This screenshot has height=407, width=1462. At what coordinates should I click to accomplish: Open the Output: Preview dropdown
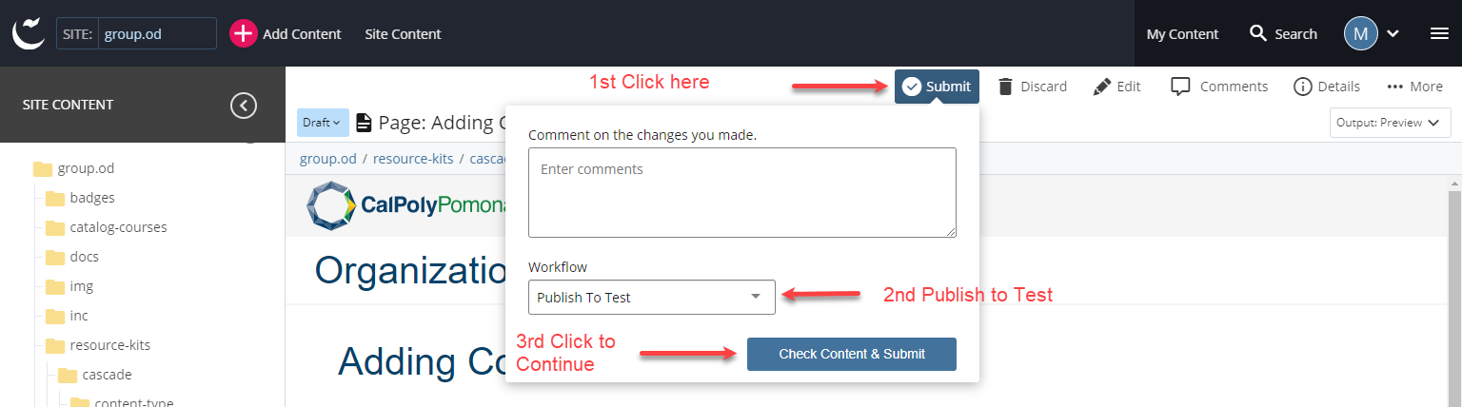pos(1390,123)
